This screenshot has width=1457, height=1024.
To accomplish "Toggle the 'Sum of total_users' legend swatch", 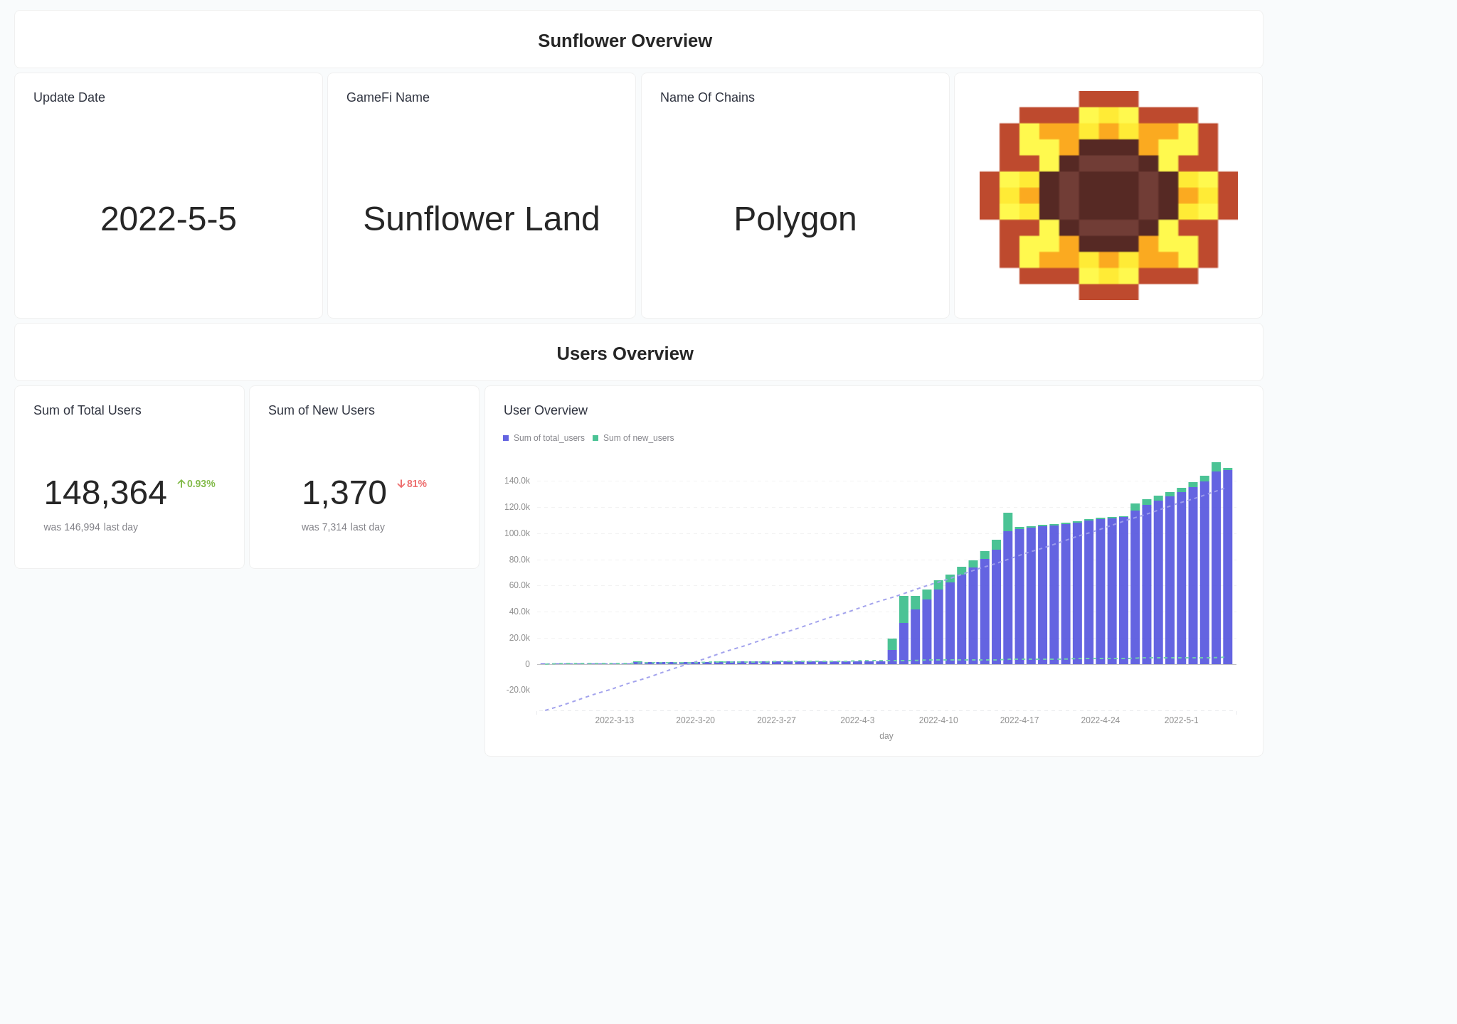I will [506, 438].
